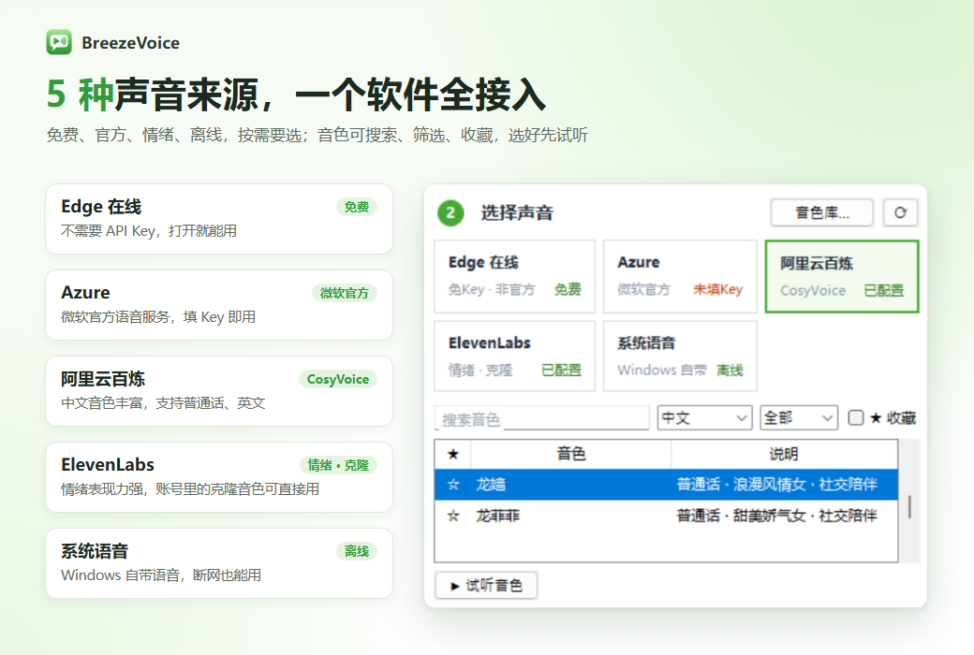Focus the 搜索音色 search field

[542, 418]
